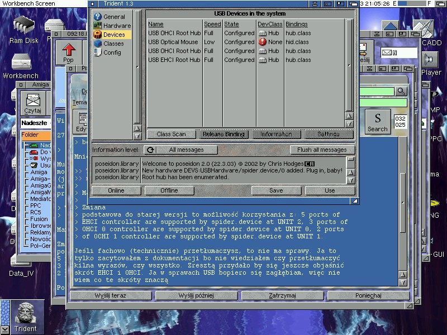Click Wyślij później button
This screenshot has width=447, height=335.
coord(197,296)
